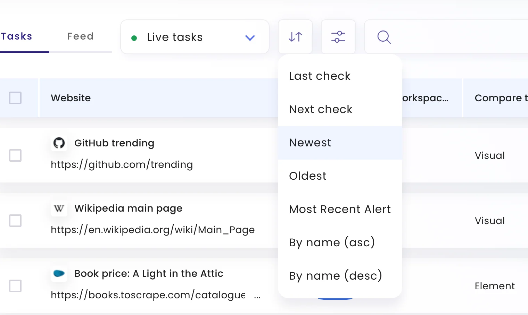This screenshot has height=315, width=528.
Task: Sort By name (desc)
Action: coord(340,276)
